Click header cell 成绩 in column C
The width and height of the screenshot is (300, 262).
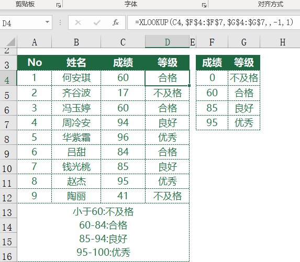pyautogui.click(x=123, y=63)
